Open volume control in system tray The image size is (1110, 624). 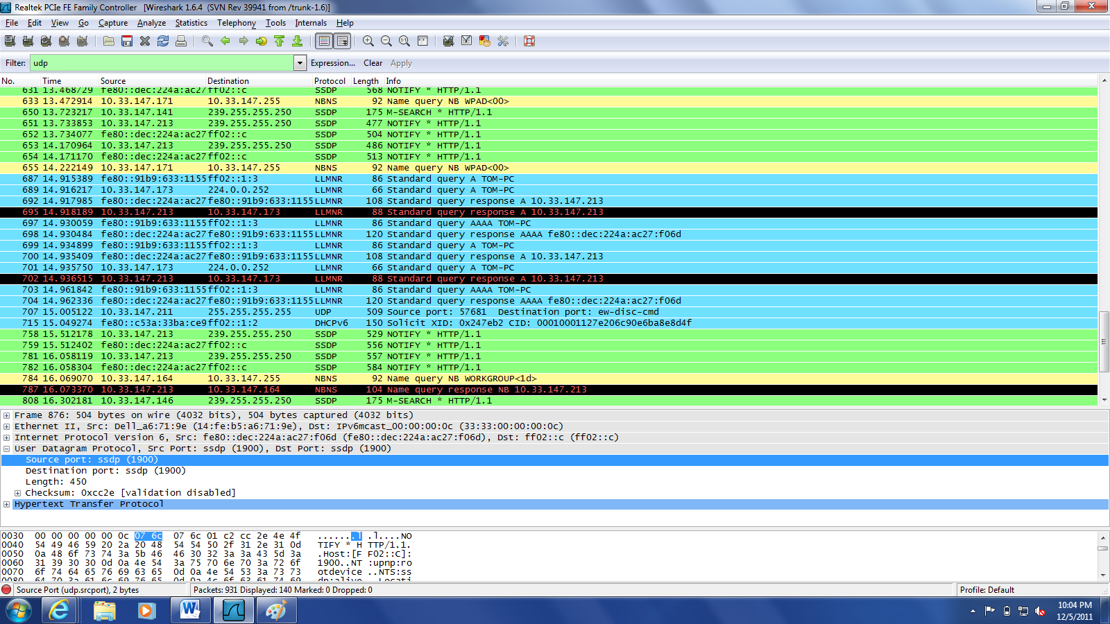click(x=1040, y=611)
